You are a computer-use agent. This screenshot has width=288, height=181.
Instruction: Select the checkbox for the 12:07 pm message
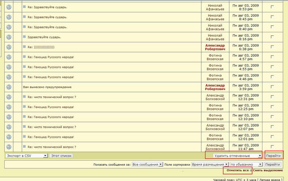pos(272,127)
